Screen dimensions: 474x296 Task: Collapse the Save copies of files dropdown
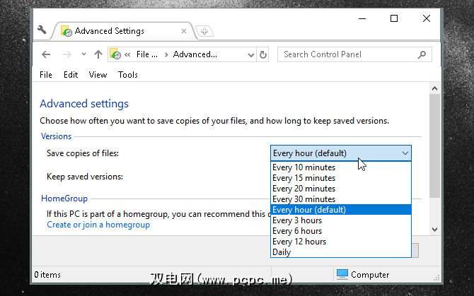[x=405, y=153]
